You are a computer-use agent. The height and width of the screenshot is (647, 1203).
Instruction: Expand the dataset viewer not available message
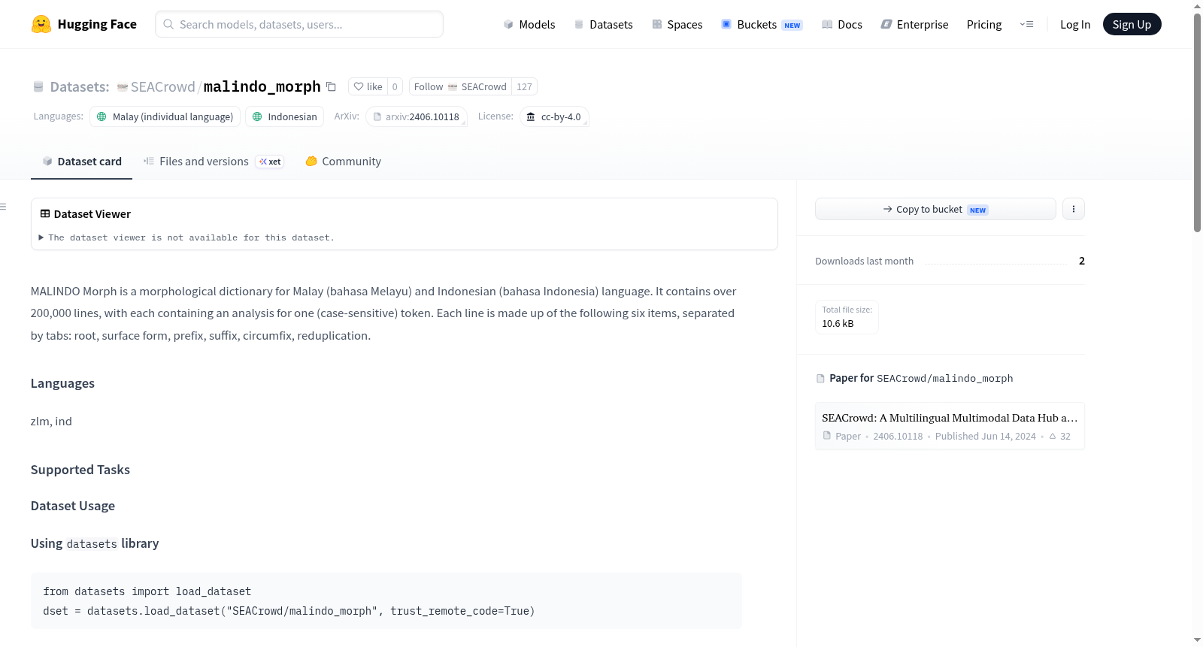186,237
